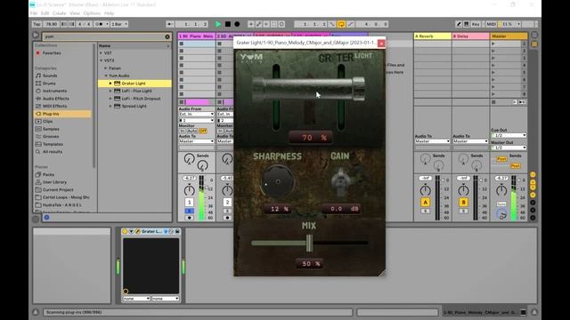
Task: Click the 70 % value in Grater Light
Action: [311, 138]
